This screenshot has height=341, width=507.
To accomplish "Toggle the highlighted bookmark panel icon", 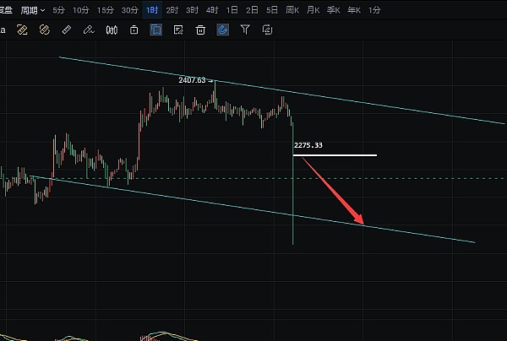I will pyautogui.click(x=155, y=30).
